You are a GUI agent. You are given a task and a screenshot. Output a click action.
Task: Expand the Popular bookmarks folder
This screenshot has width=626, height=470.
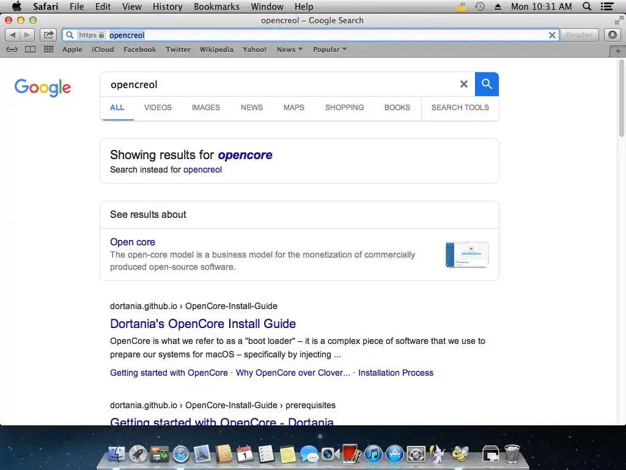tap(330, 50)
